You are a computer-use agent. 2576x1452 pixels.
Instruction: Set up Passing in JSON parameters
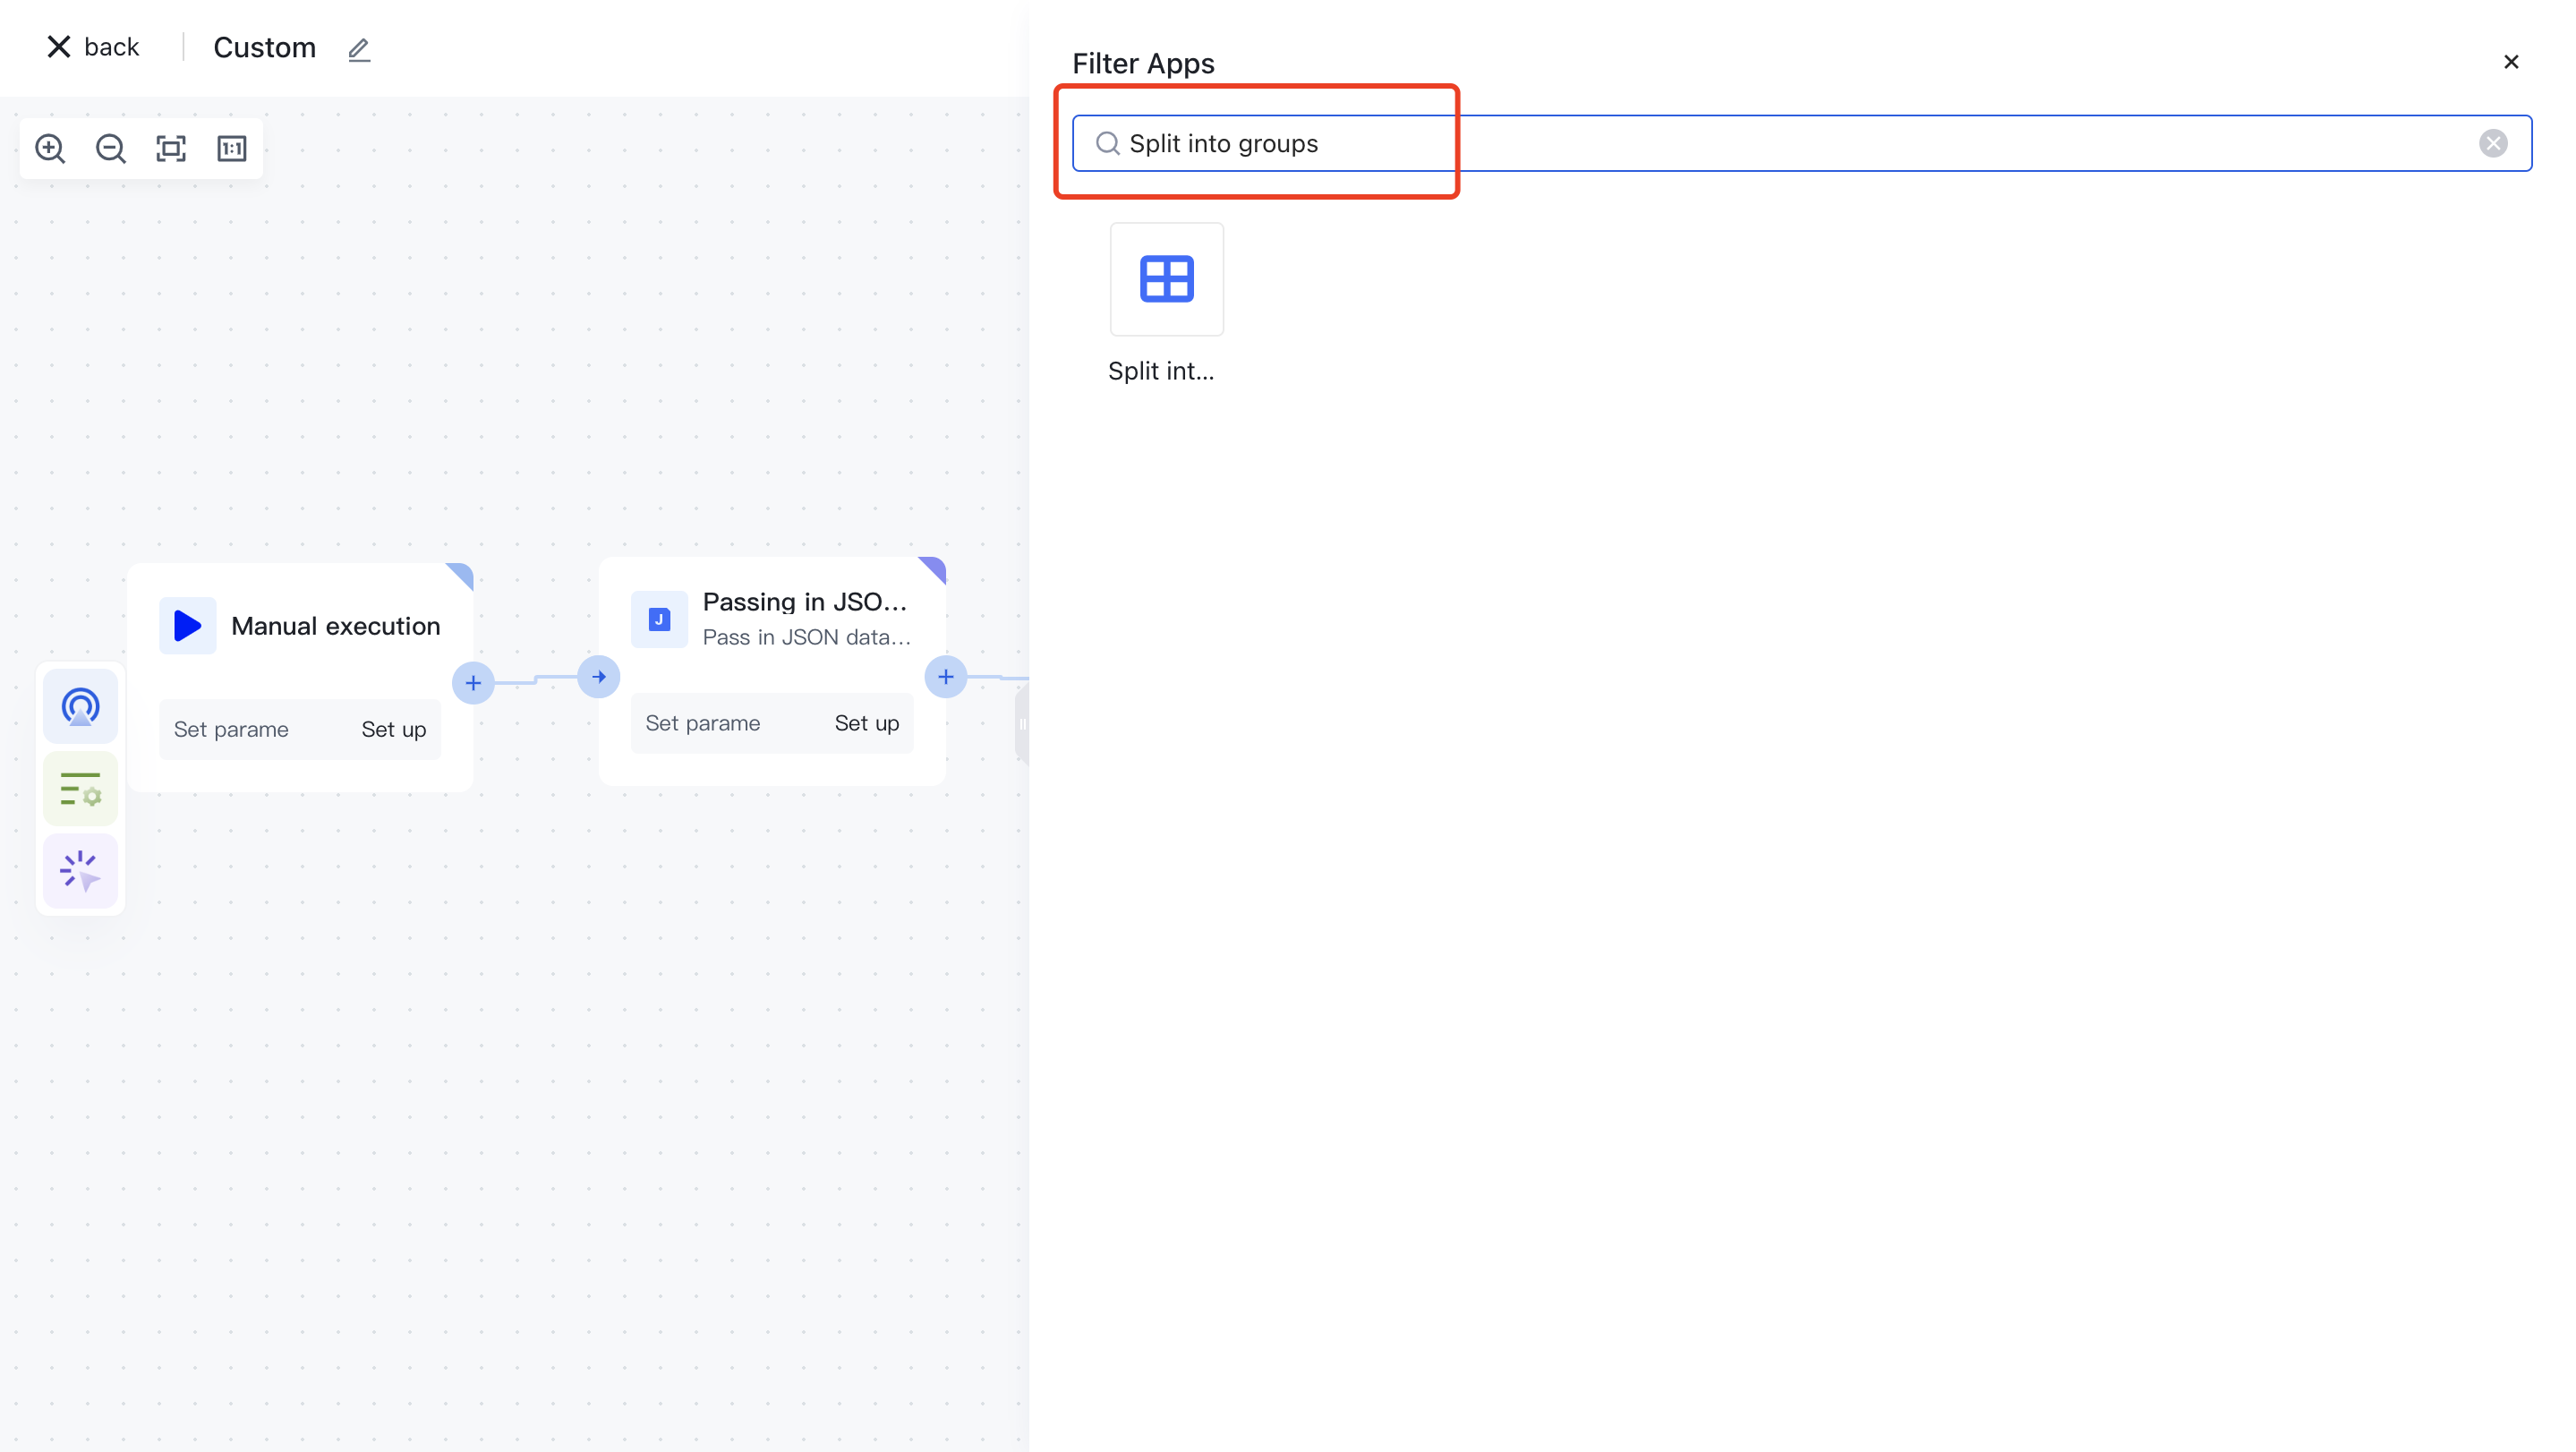coord(866,724)
